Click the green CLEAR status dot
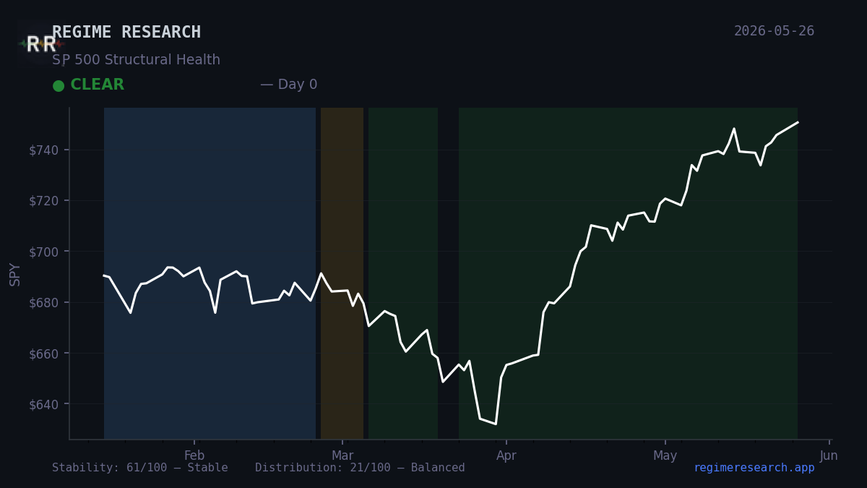This screenshot has height=488, width=867. [59, 85]
